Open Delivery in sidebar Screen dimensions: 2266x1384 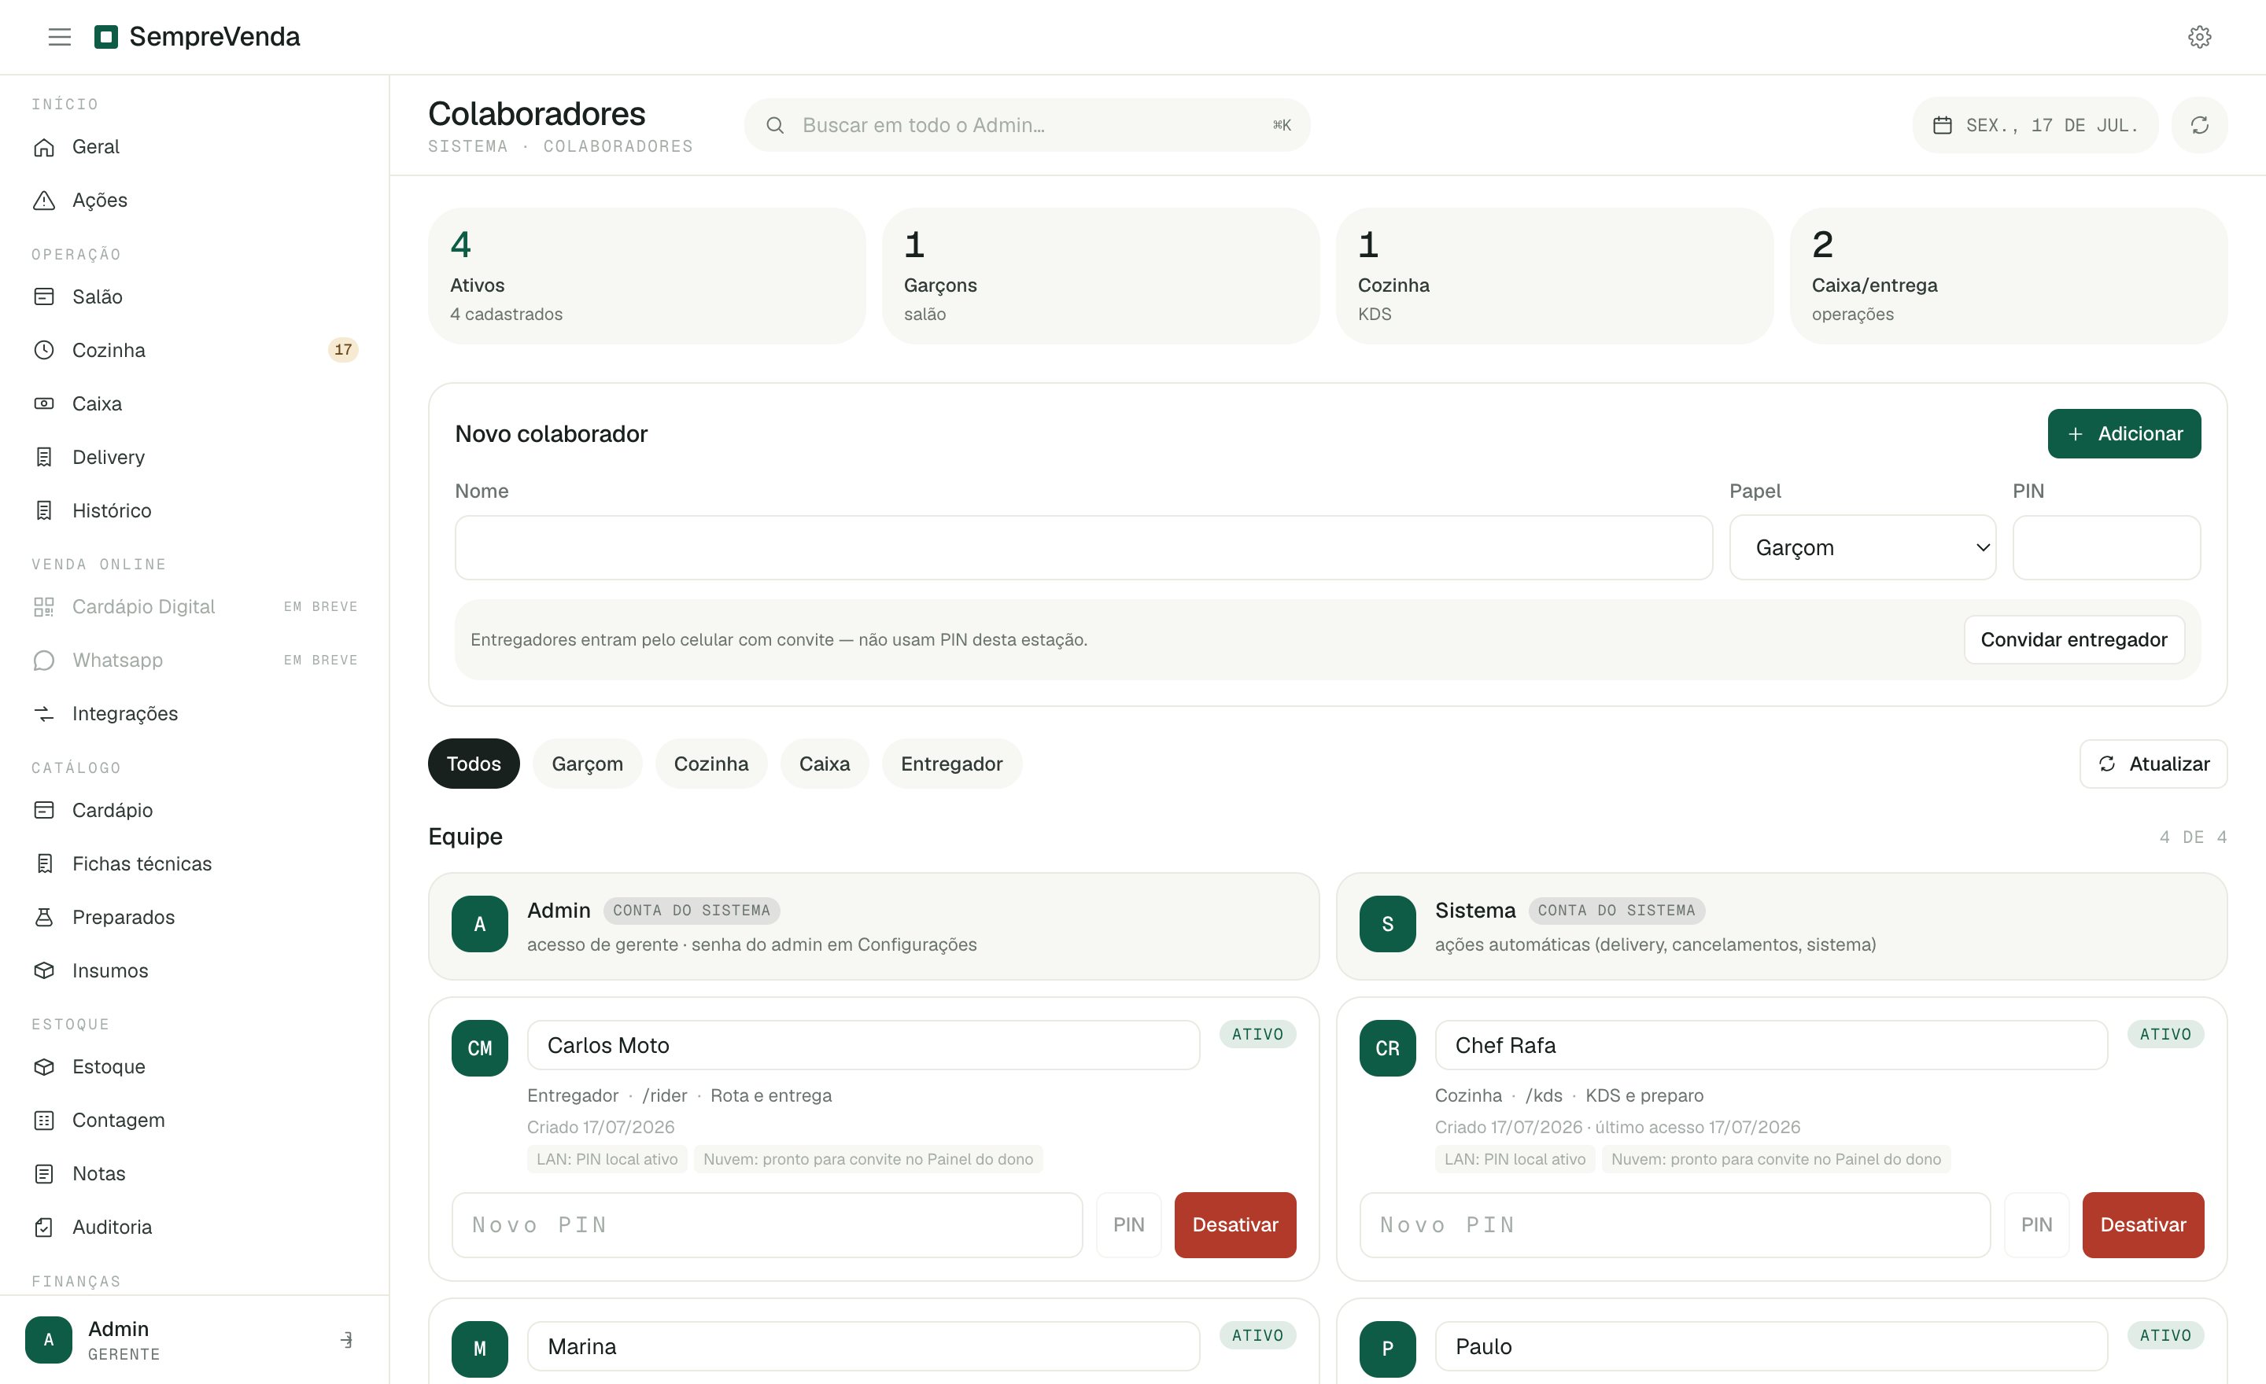pyautogui.click(x=194, y=457)
